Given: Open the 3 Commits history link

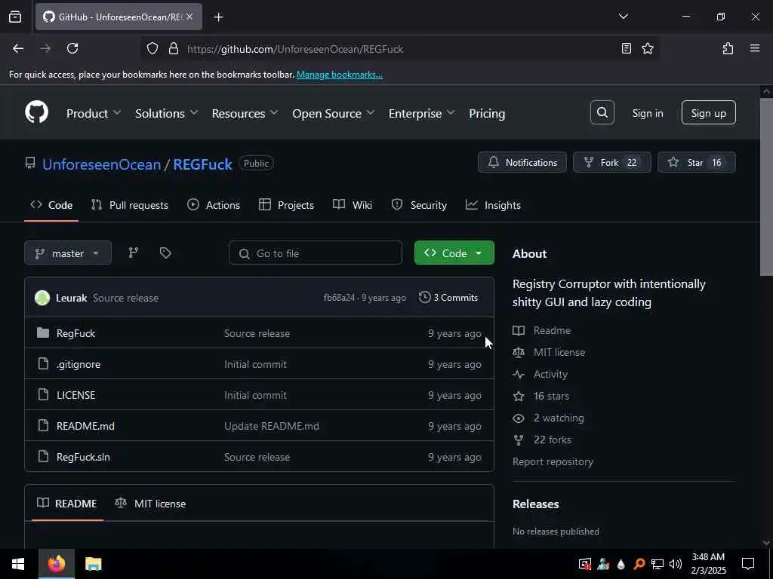Looking at the screenshot, I should tap(448, 297).
